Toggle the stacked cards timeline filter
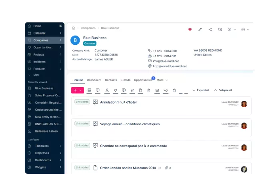This screenshot has width=280, height=196. click(89, 90)
